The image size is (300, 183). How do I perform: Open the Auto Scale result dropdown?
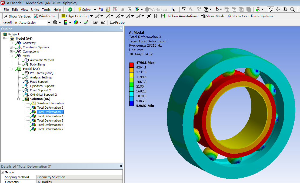(49, 23)
